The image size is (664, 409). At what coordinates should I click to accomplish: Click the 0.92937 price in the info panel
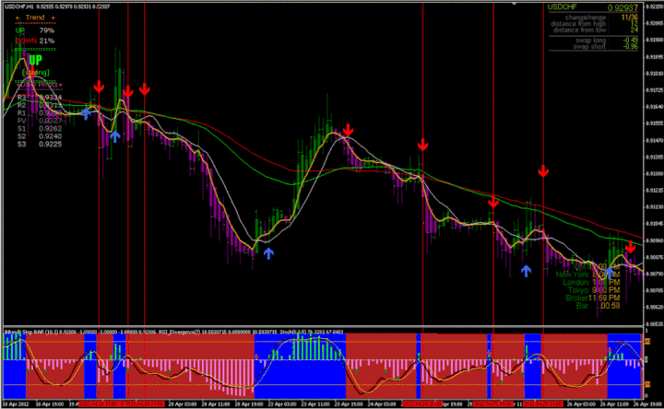tap(622, 8)
